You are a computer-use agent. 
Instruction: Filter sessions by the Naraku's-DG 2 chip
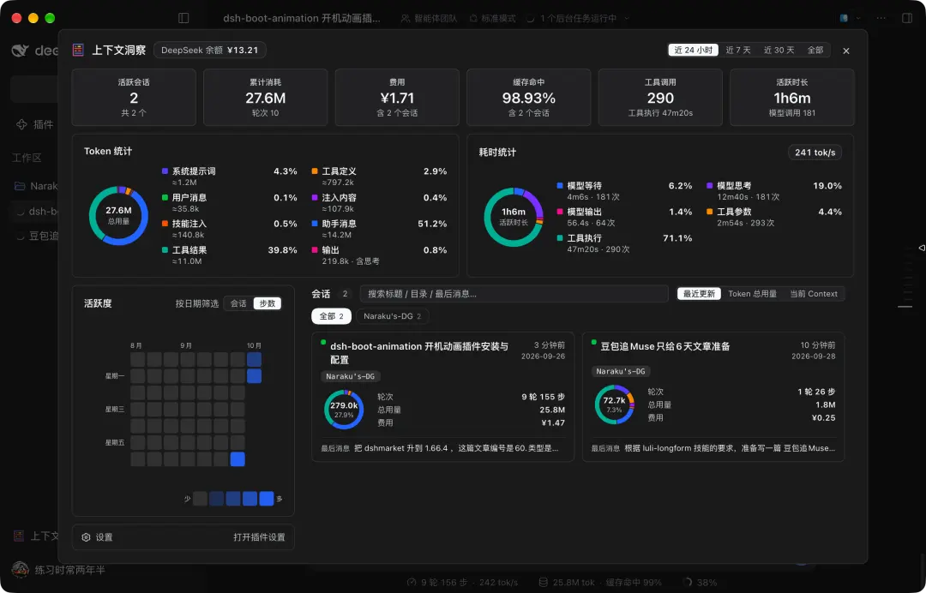click(393, 316)
